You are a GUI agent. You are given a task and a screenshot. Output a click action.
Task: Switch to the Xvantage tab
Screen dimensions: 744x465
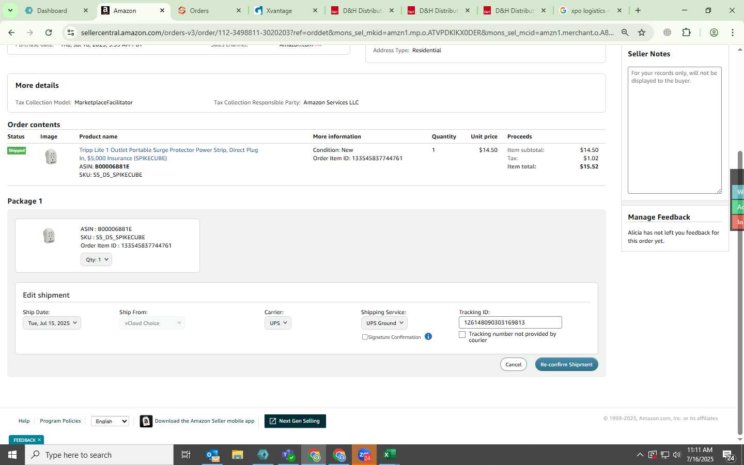[279, 10]
